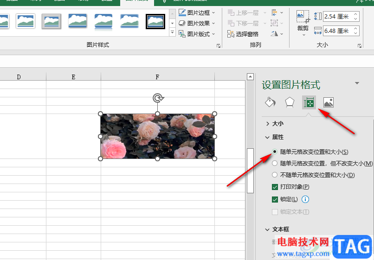Open the rotate dropdown arrow
Viewport: 374px width, 260px height.
282,34
